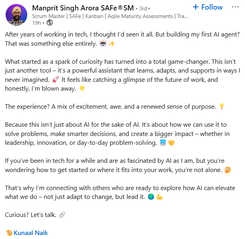Click the 19h post timestamp
Image resolution: width=245 pixels, height=239 pixels.
38,22
